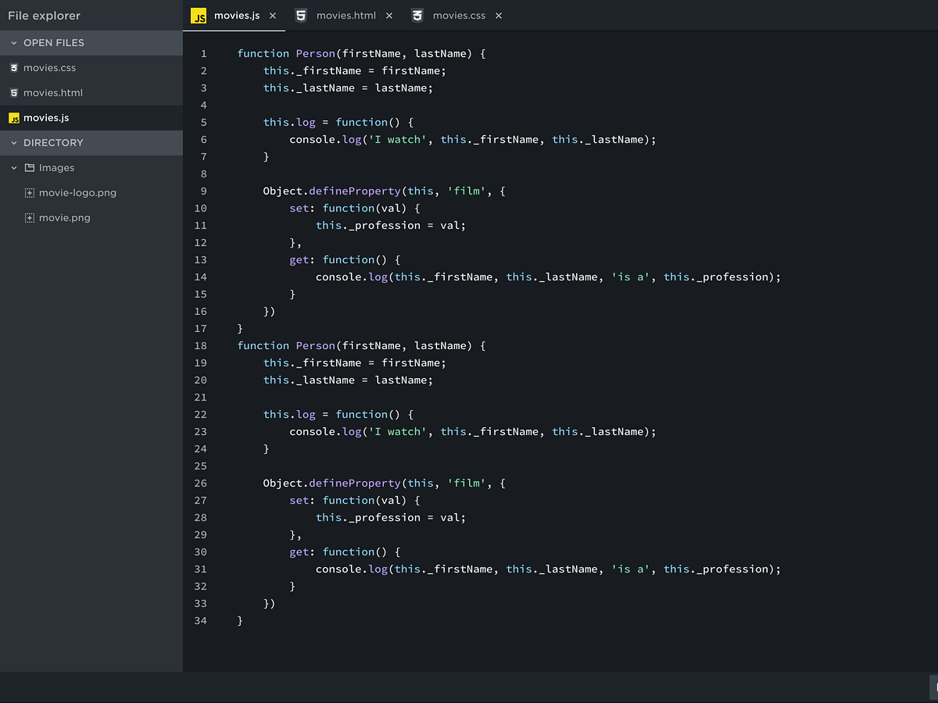Viewport: 938px width, 703px height.
Task: Collapse the DIRECTORY section
Action: [13, 142]
